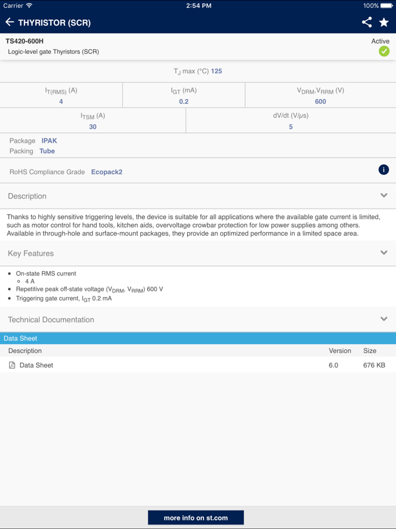Add product to favorites with star icon
396x529 pixels.
pos(384,22)
